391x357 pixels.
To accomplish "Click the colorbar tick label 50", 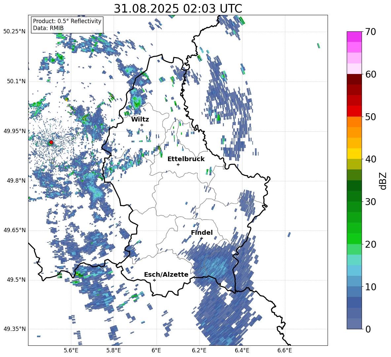I will 371,117.
